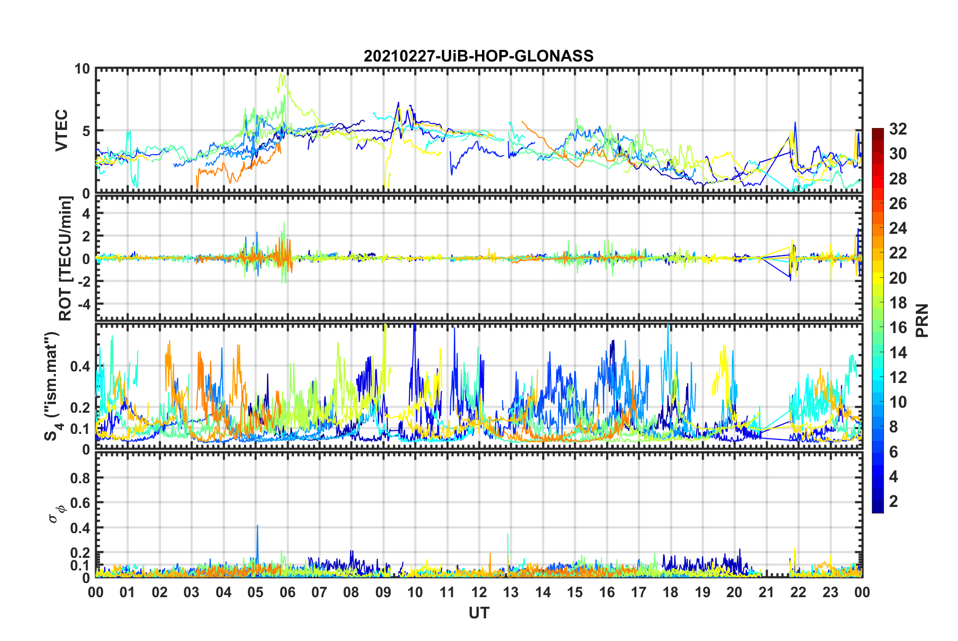This screenshot has height=641, width=958.
Task: Click the VTEC axis label
Action: click(61, 131)
